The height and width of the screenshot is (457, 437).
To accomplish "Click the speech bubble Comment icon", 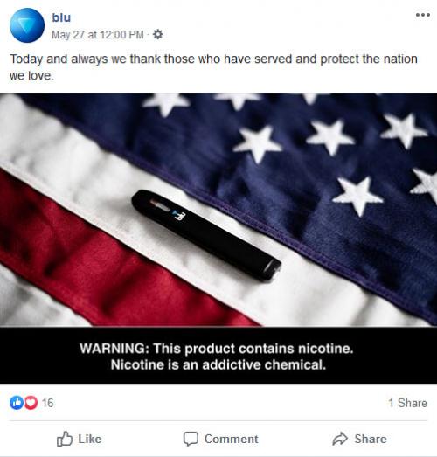I will tap(191, 439).
